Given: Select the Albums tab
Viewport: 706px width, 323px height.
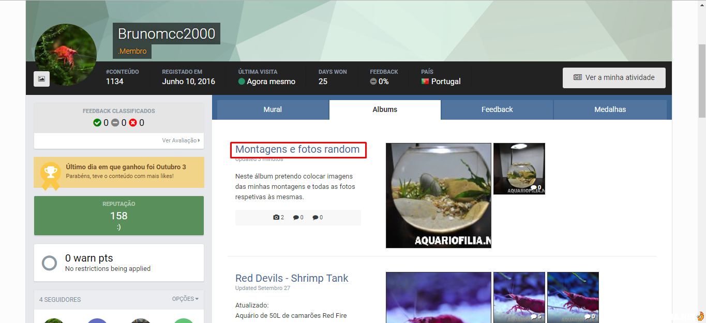Looking at the screenshot, I should (x=385, y=109).
